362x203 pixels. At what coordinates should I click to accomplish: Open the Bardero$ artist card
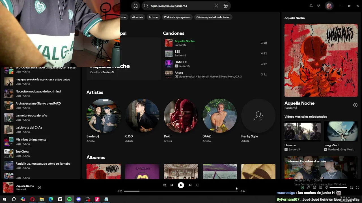click(104, 121)
